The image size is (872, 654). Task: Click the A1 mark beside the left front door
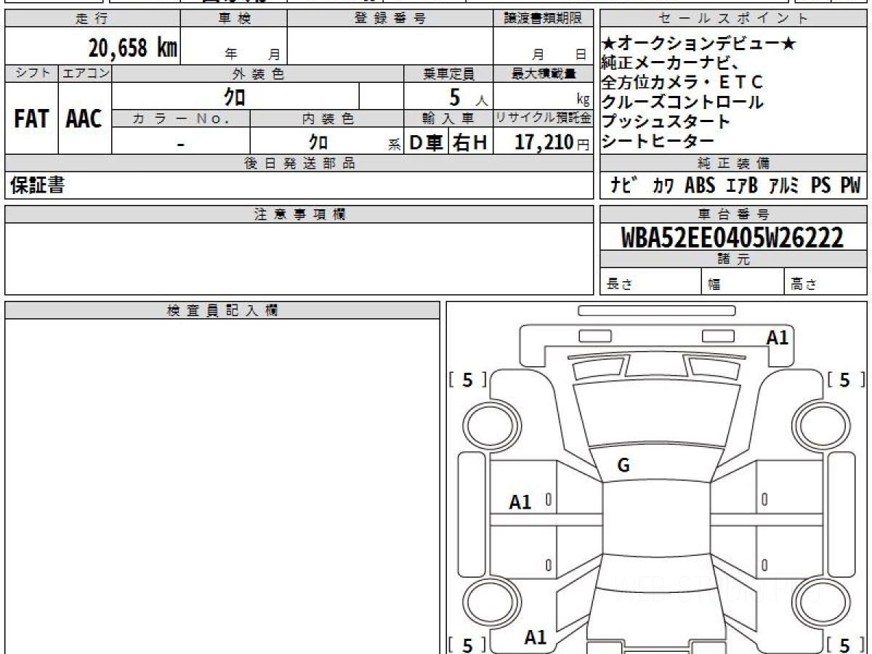(x=520, y=501)
